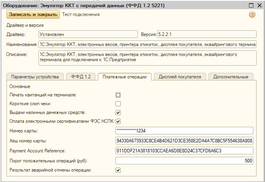Close the equipment dialog window
Image resolution: width=265 pixels, height=182 pixels.
(x=259, y=5)
